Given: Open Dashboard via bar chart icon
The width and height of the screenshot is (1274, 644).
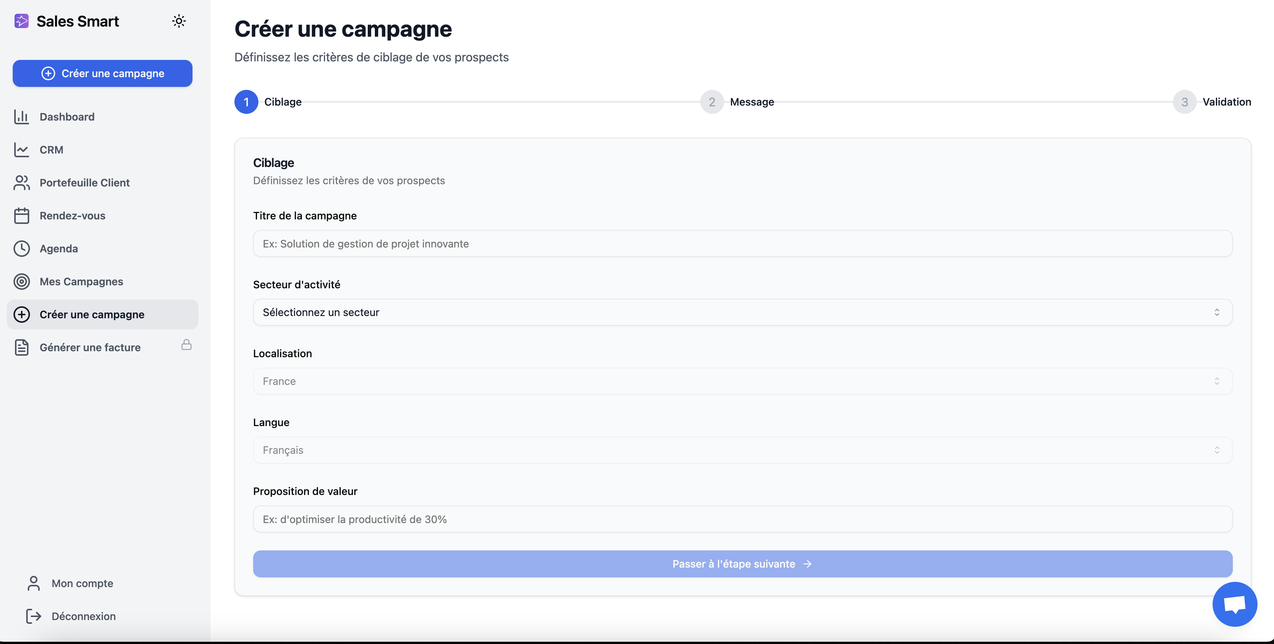Looking at the screenshot, I should point(21,117).
